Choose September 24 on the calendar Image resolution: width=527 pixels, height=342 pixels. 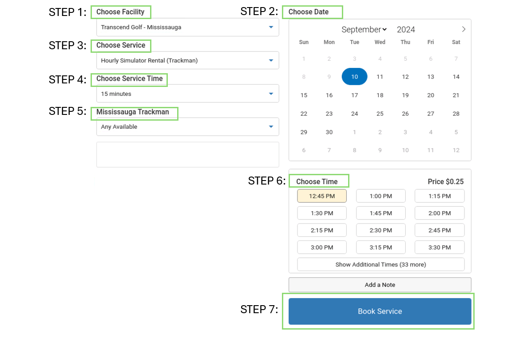click(x=354, y=114)
